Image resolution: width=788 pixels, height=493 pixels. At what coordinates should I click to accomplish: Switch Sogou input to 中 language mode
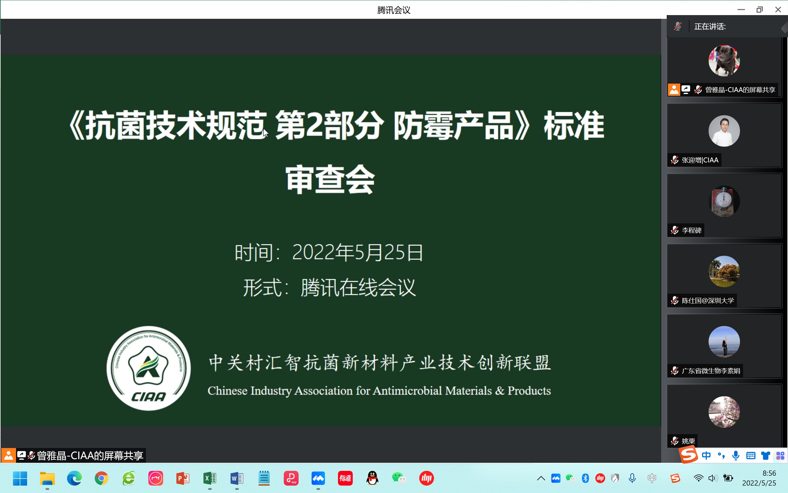[706, 455]
